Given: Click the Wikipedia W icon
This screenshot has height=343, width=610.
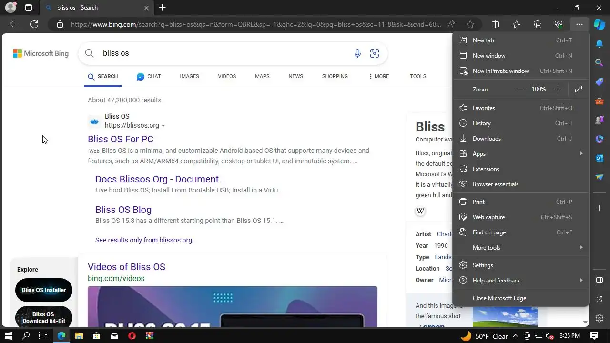Looking at the screenshot, I should coord(420,211).
